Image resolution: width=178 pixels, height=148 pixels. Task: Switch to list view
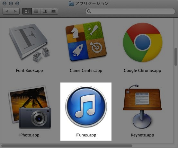tap(36, 11)
